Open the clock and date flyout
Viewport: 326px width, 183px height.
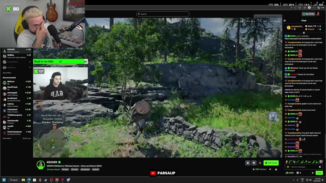click(317, 180)
